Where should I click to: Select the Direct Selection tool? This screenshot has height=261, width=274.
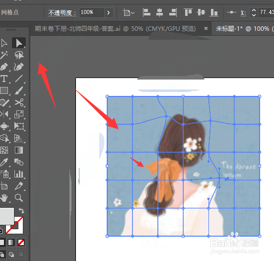(19, 43)
